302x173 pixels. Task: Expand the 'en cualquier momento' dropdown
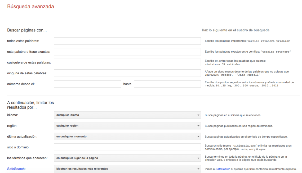pos(127,137)
